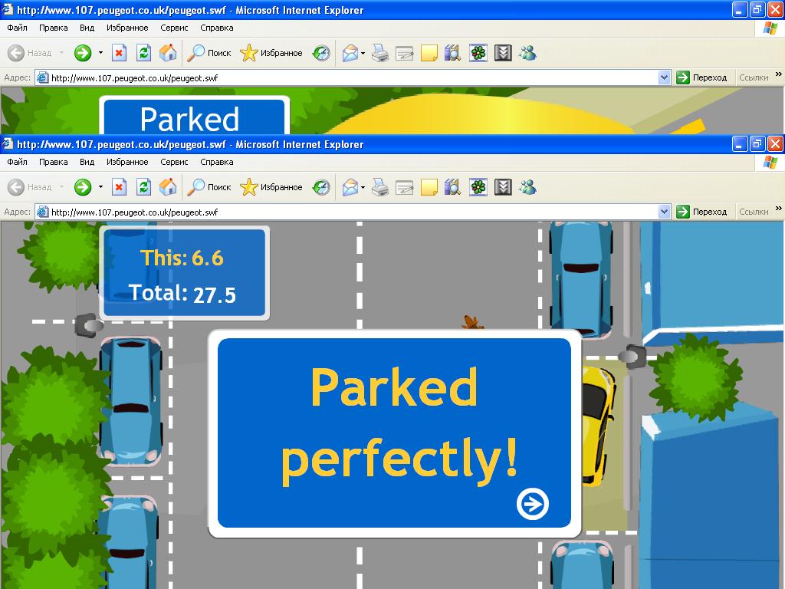Click the address field in the front window
785x589 pixels.
coord(345,212)
